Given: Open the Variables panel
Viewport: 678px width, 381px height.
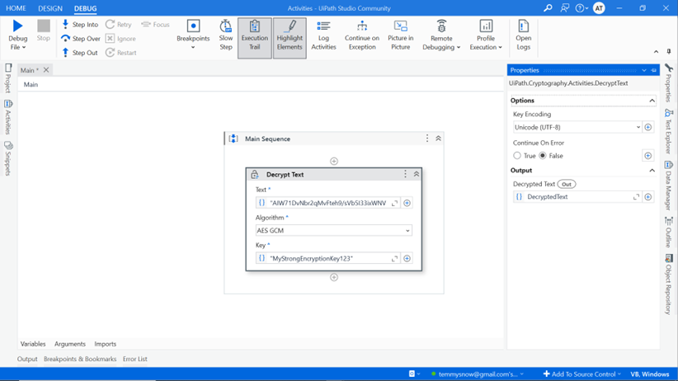Looking at the screenshot, I should [x=33, y=344].
